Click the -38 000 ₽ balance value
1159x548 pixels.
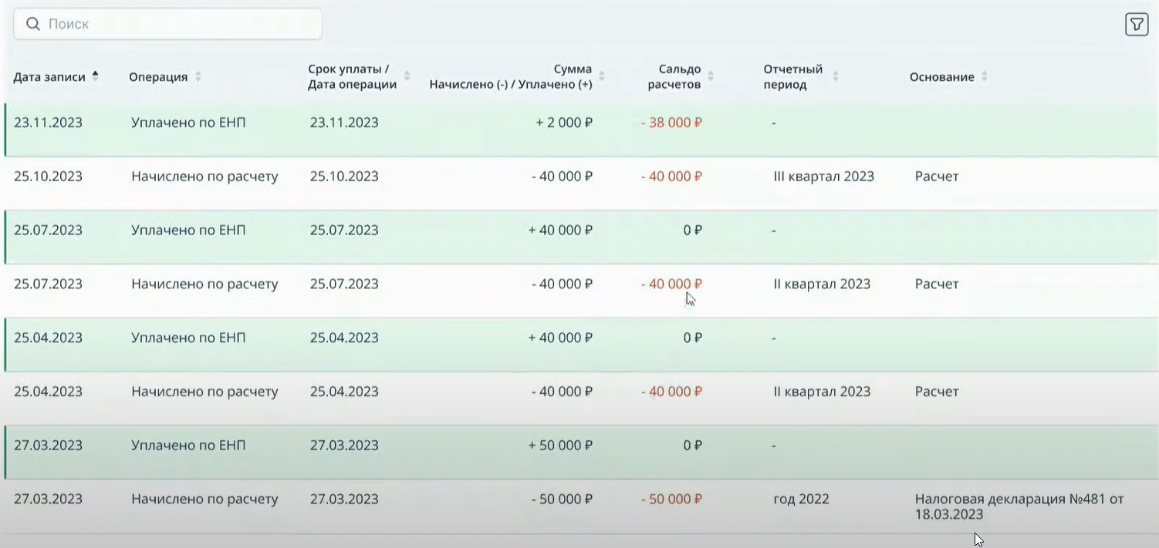coord(671,123)
